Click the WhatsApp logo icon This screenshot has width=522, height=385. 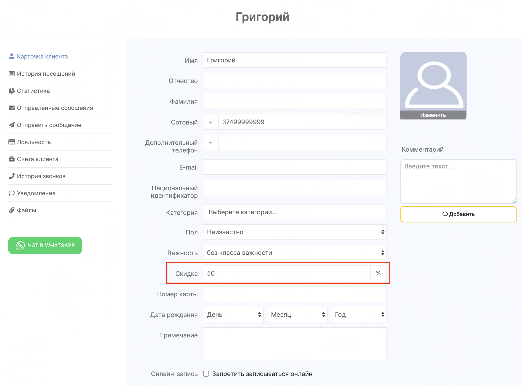click(x=20, y=245)
